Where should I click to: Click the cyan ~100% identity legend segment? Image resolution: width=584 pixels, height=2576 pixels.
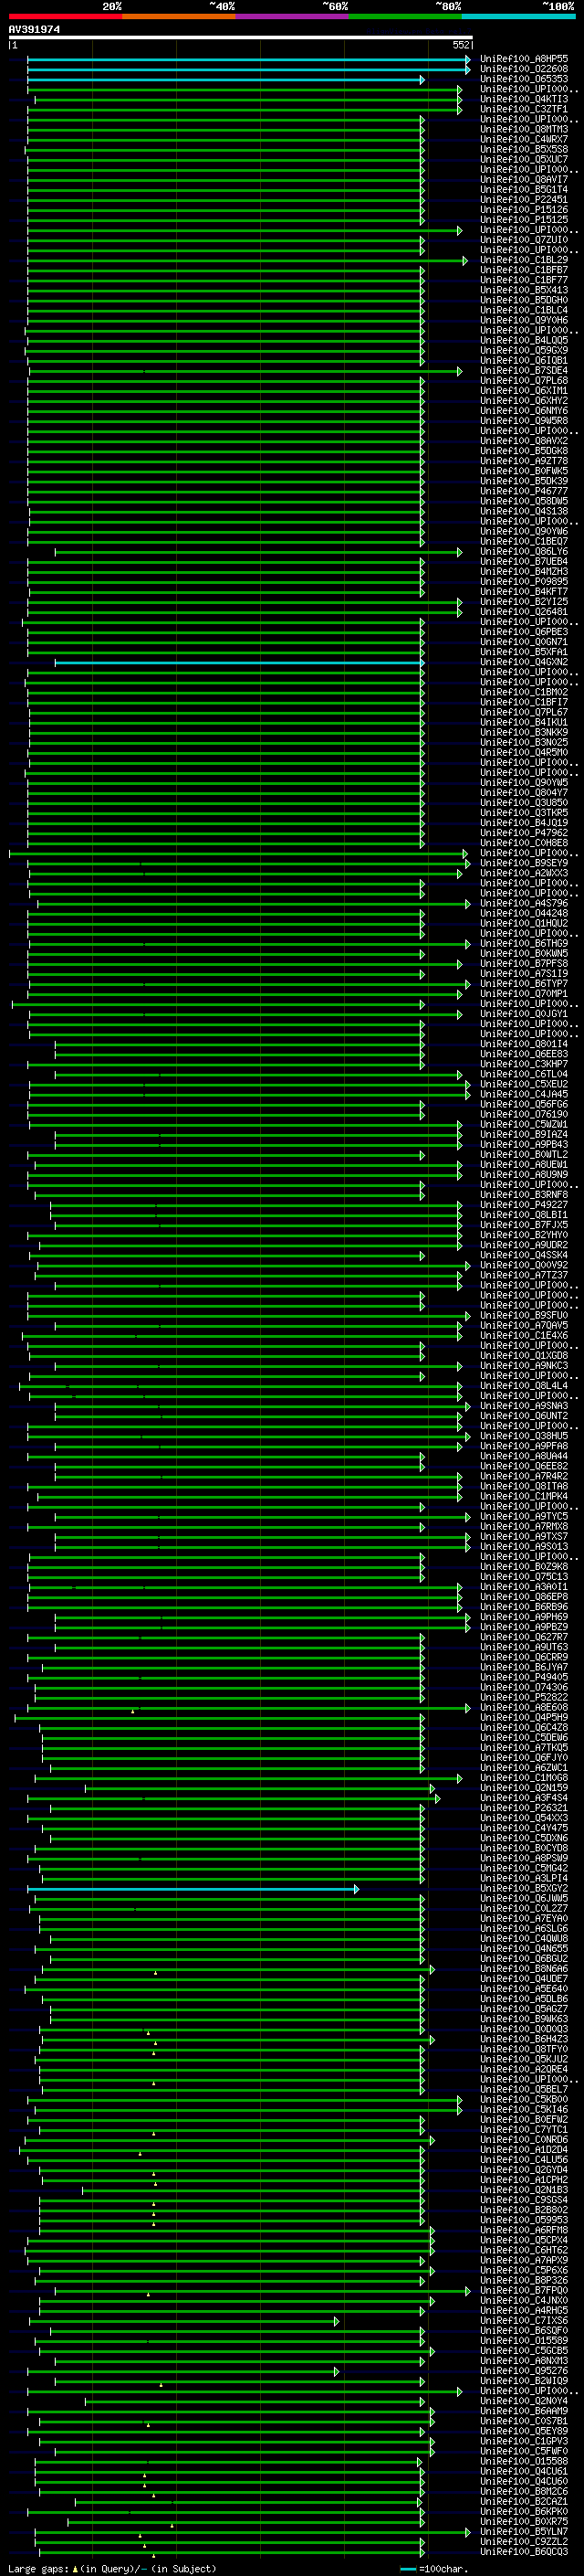[x=518, y=16]
